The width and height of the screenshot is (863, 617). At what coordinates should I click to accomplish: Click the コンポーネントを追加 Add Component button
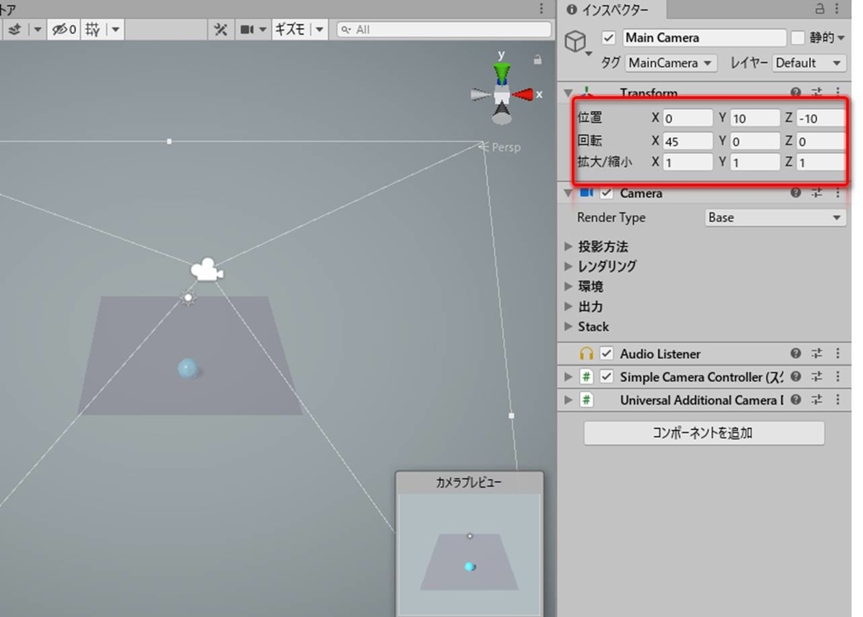(704, 433)
